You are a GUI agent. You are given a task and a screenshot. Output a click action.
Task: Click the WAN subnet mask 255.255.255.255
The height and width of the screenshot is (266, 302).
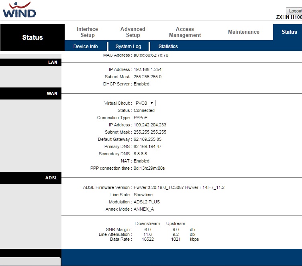150,132
